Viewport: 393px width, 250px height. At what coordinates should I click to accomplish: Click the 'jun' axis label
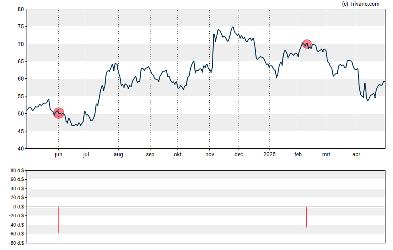tap(58, 154)
